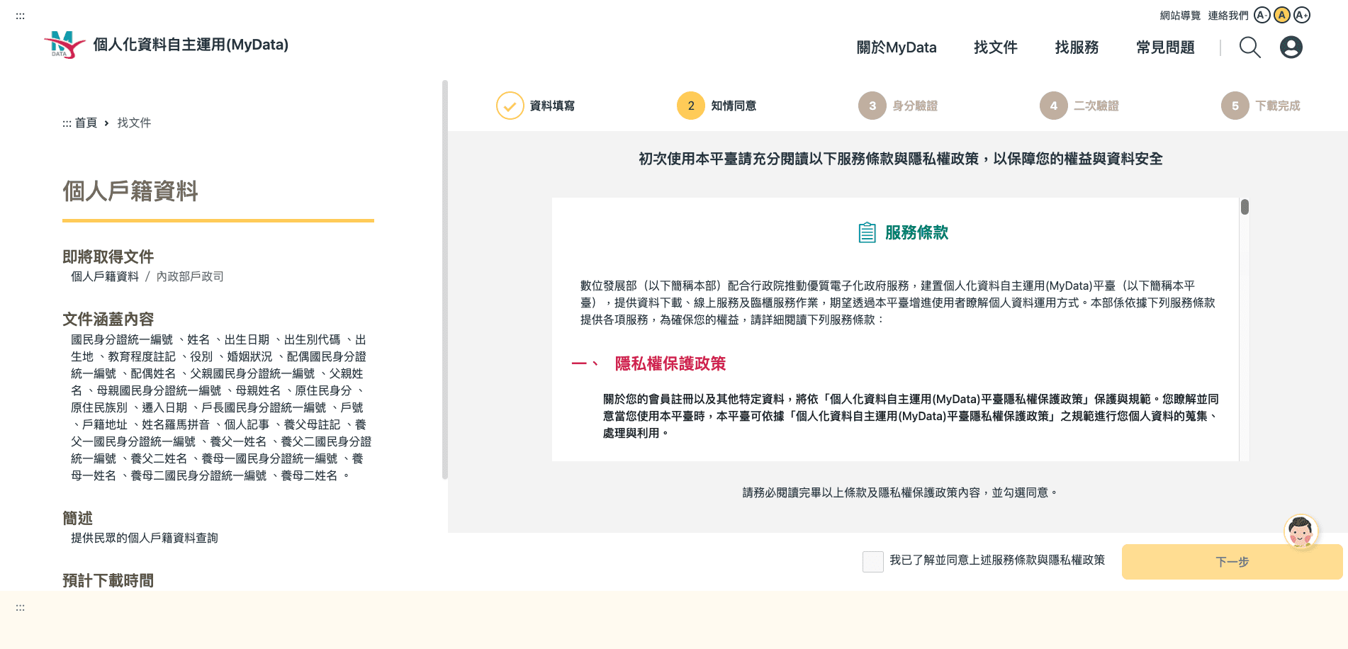Click the 網站導覽 link
The width and height of the screenshot is (1348, 649).
(x=1181, y=15)
